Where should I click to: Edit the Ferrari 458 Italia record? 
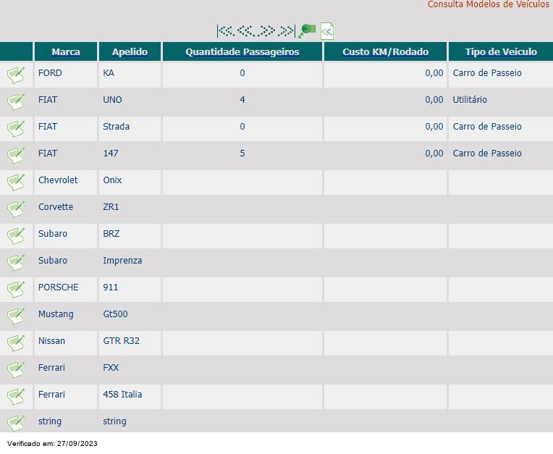(x=16, y=397)
